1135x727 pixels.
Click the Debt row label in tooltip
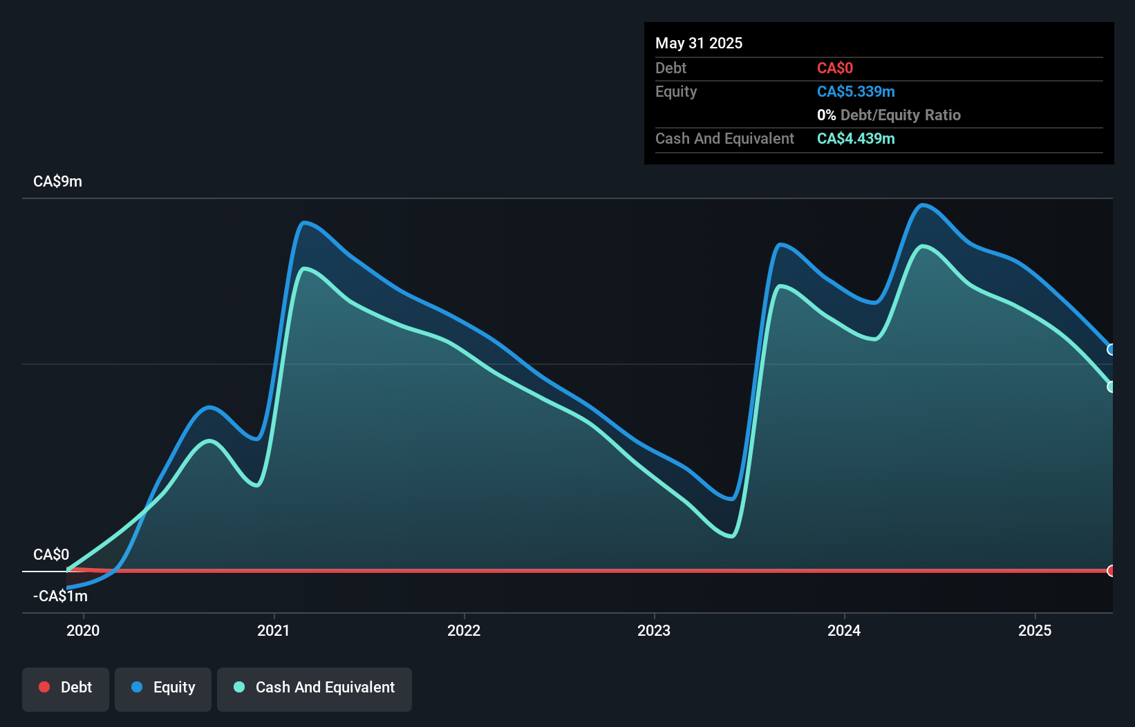(670, 68)
